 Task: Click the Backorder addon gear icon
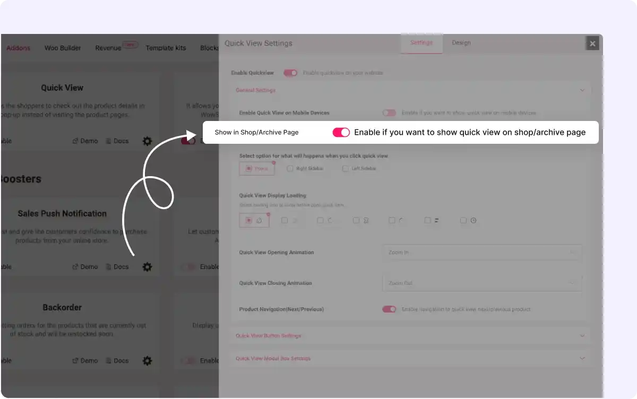(147, 361)
